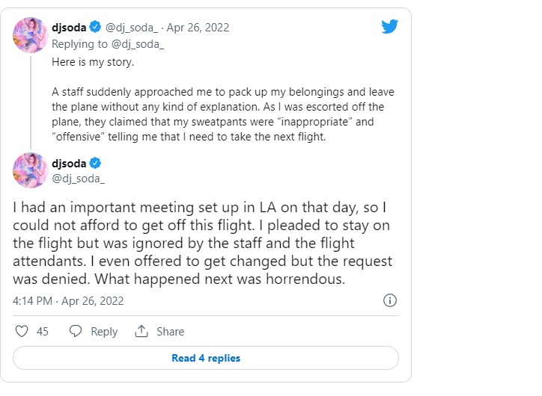Open djsoda's avatar on the second tweet
542x396 pixels.
click(x=31, y=170)
